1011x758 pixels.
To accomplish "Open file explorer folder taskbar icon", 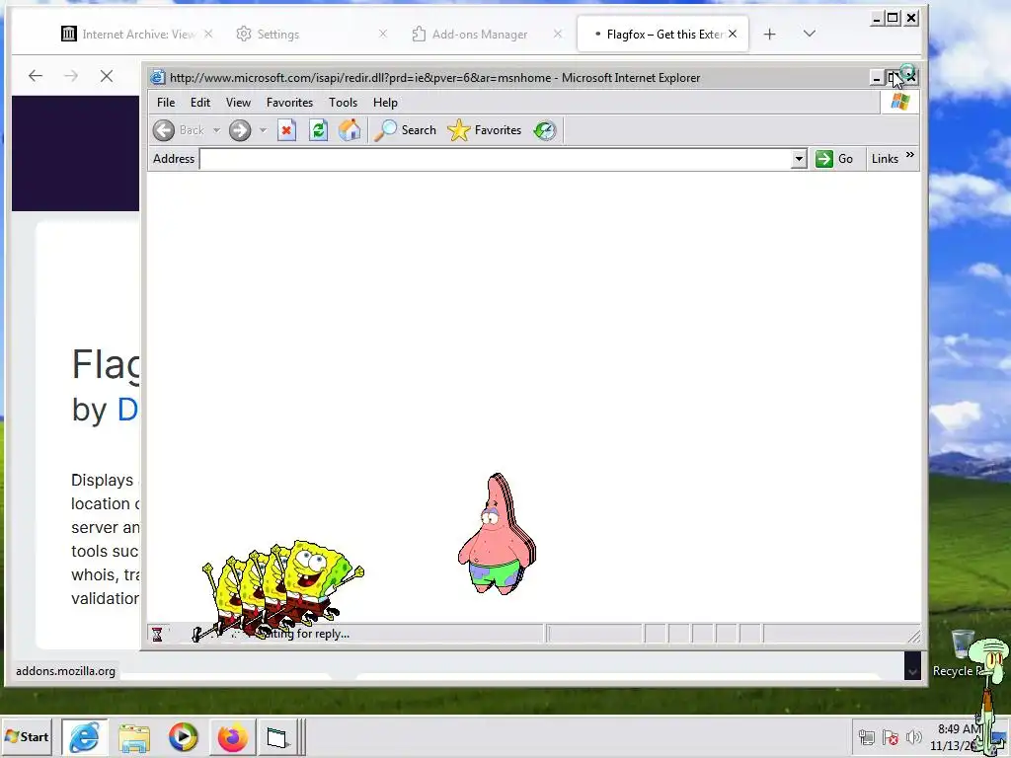I will click(134, 737).
